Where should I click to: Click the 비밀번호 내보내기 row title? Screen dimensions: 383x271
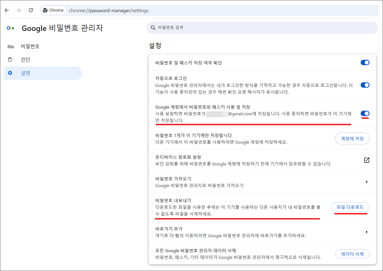(x=173, y=200)
